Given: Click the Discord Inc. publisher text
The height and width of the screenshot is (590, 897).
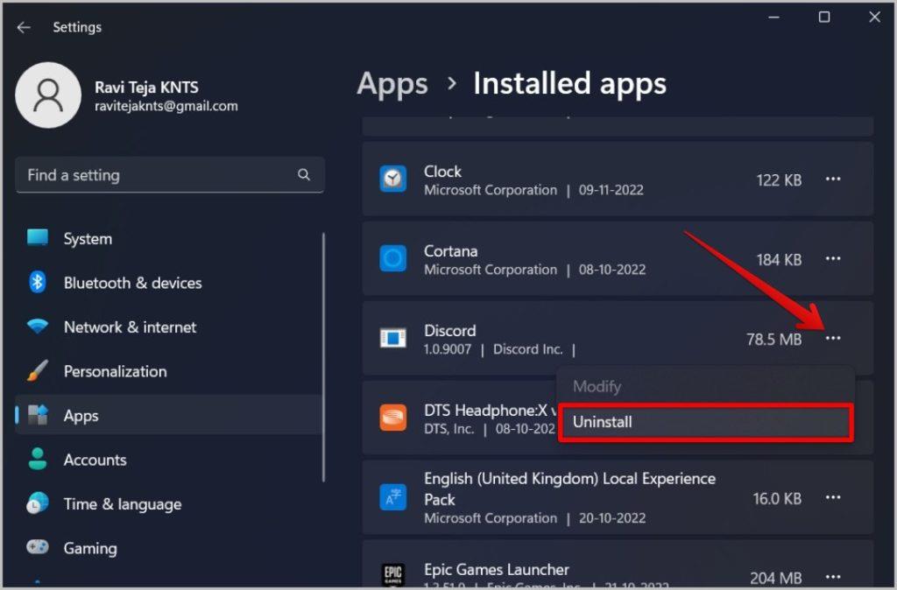Looking at the screenshot, I should click(x=527, y=348).
